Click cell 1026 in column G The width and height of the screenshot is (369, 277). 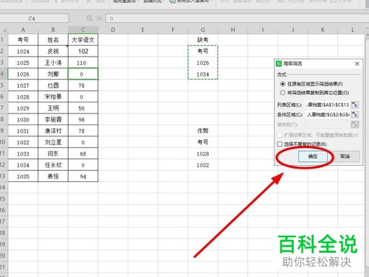203,63
